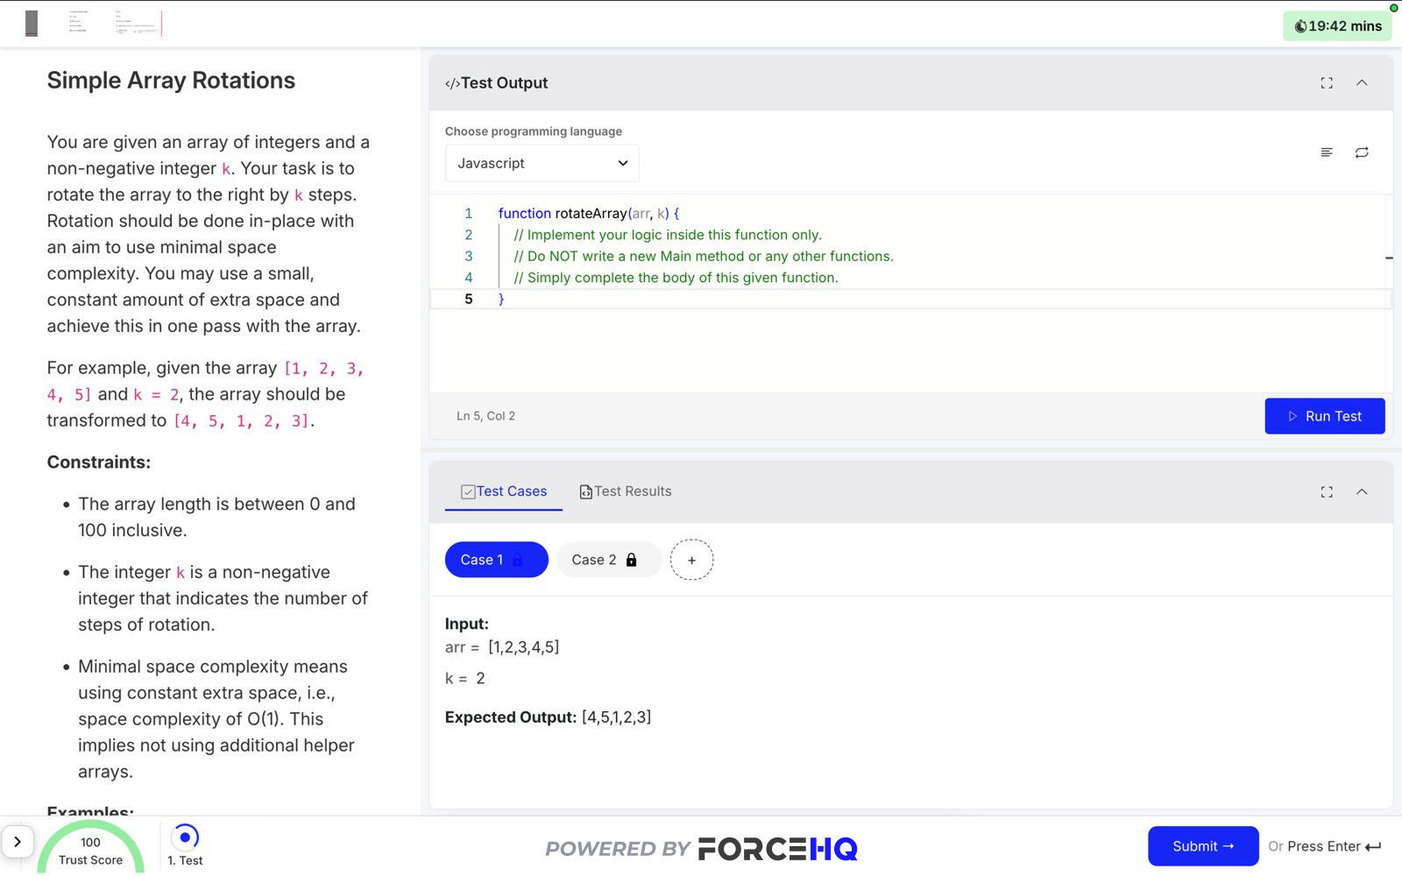Click the 'Simple Array Rotations' heading
Image resolution: width=1402 pixels, height=876 pixels.
coord(171,81)
